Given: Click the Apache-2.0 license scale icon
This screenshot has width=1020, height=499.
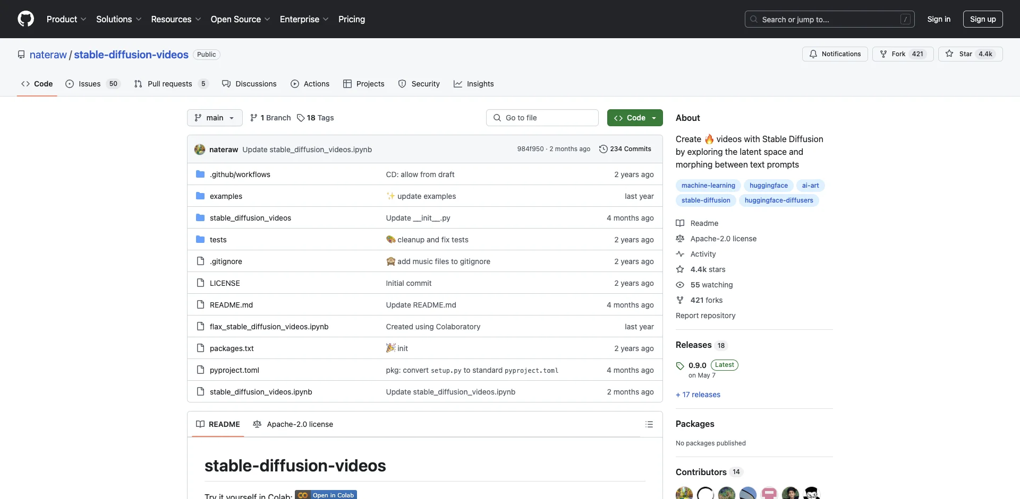Looking at the screenshot, I should pos(680,239).
